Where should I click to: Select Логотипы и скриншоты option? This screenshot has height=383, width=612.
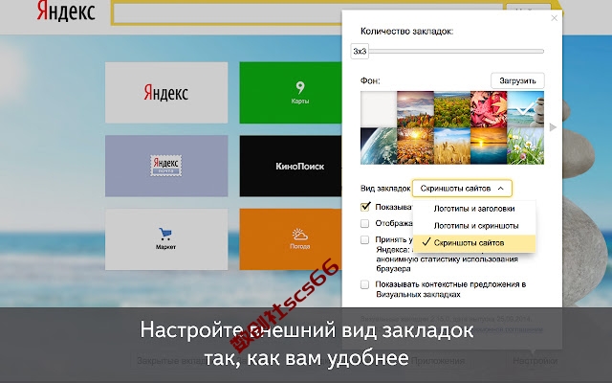tap(474, 226)
